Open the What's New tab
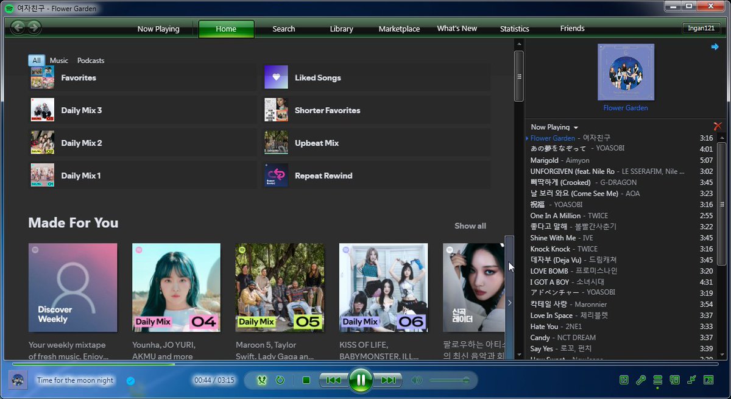731x399 pixels. point(457,29)
